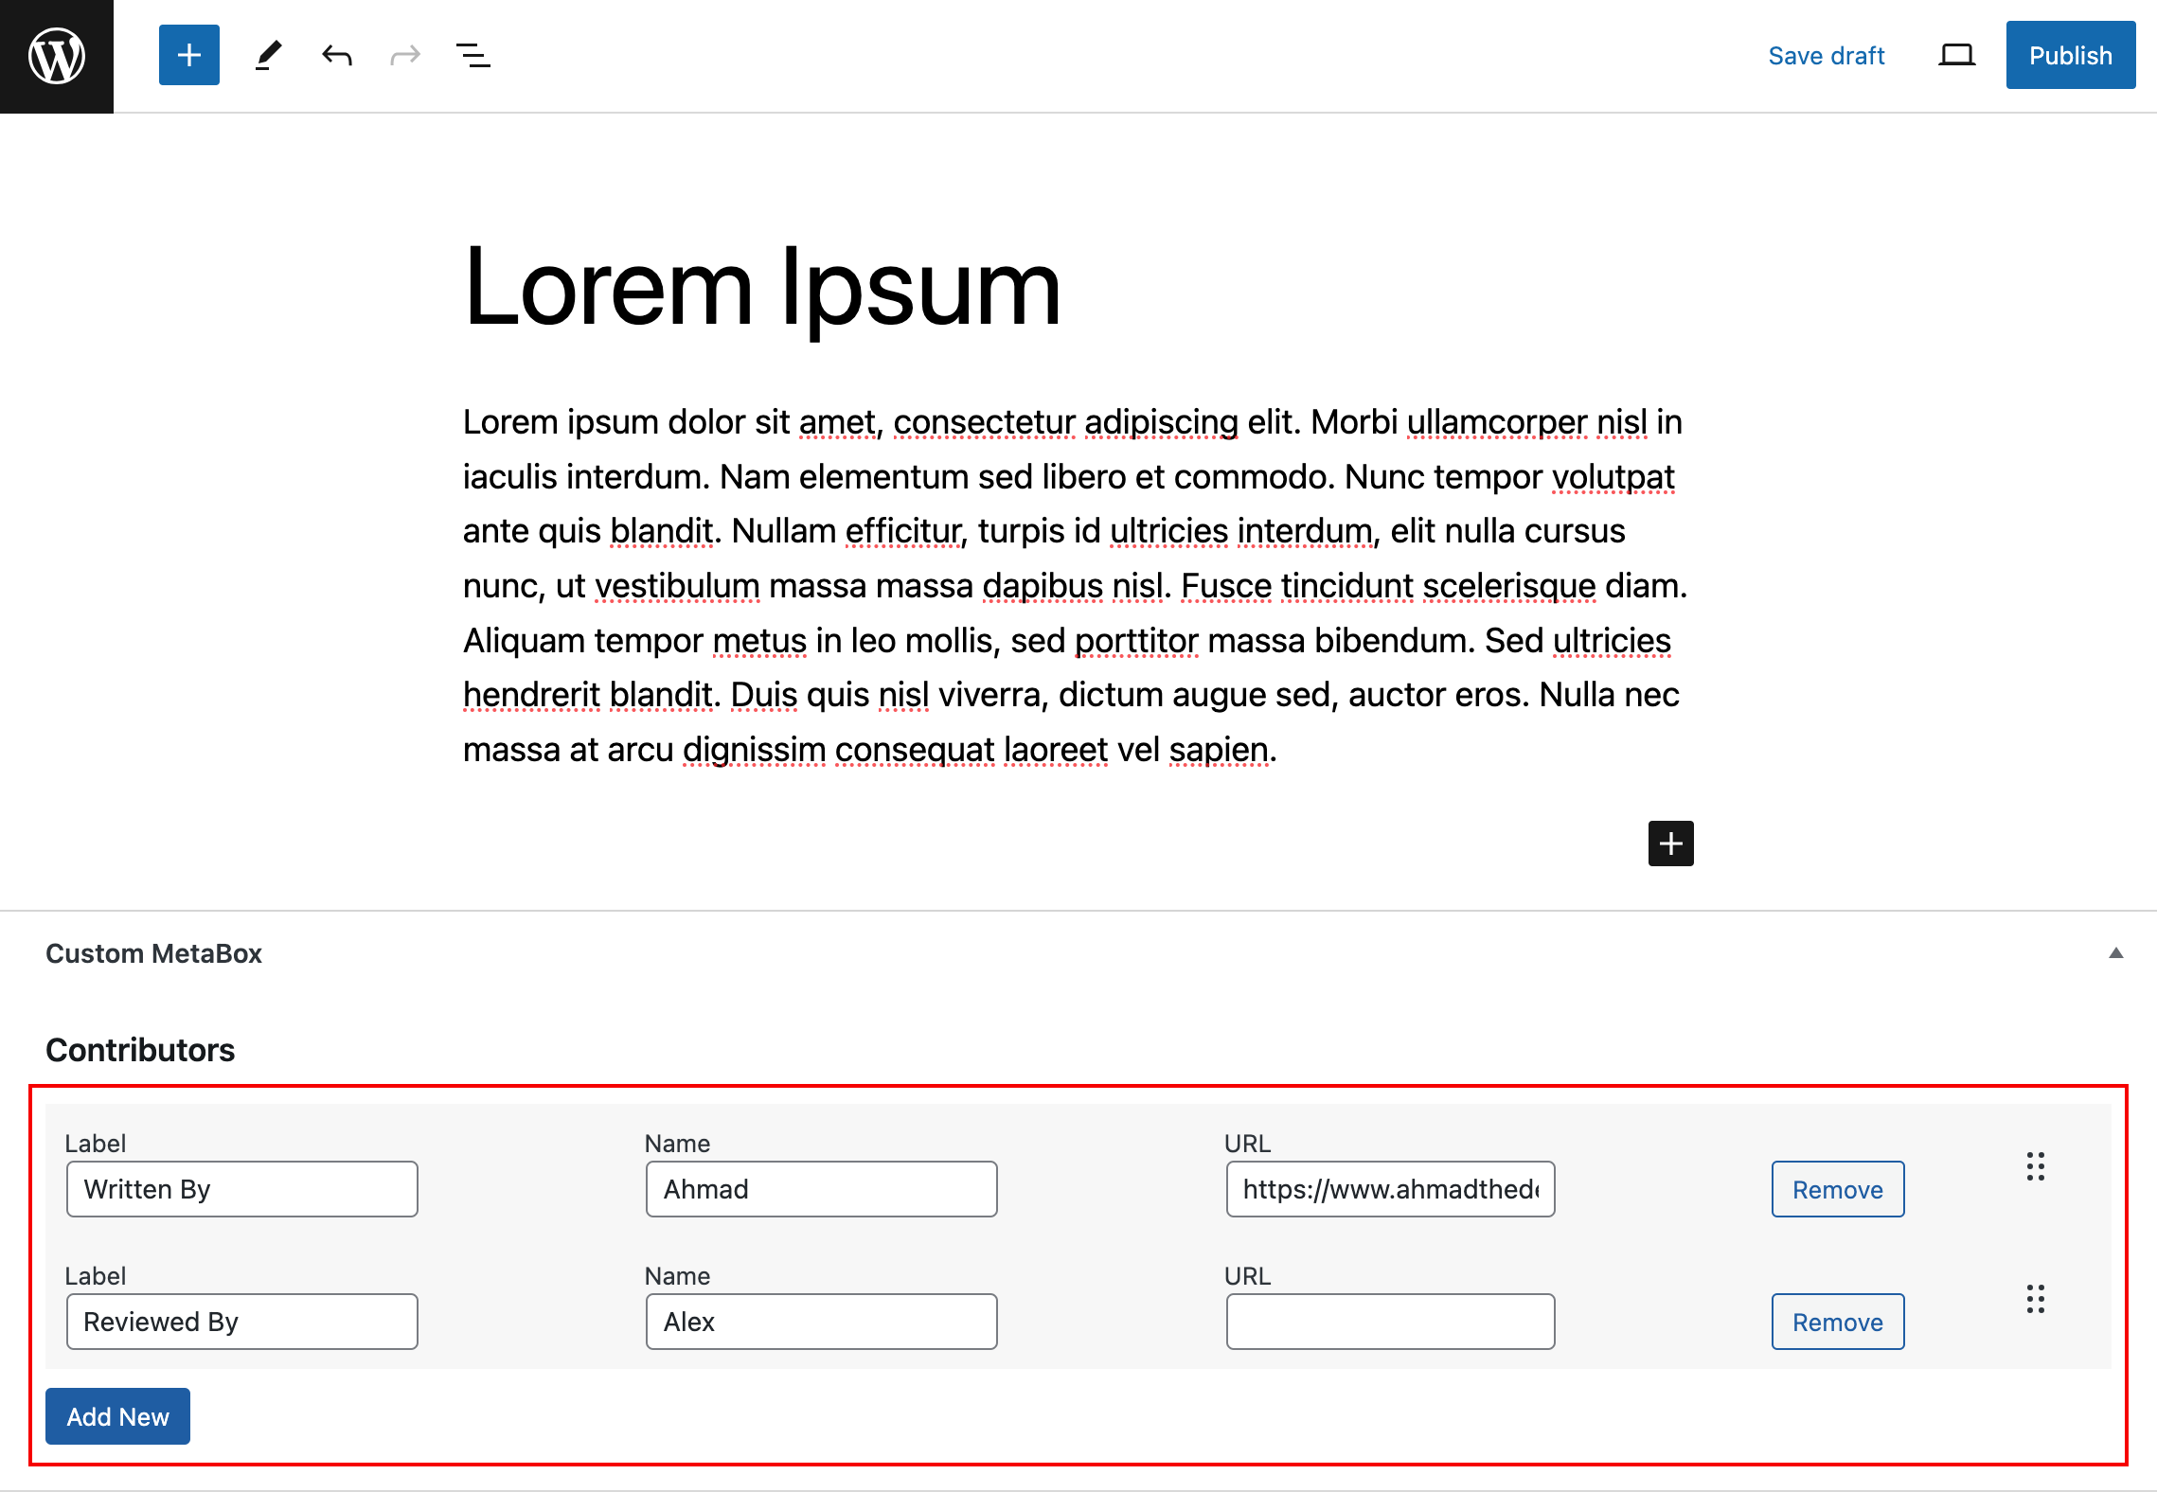This screenshot has width=2157, height=1492.
Task: Grab the drag handle beside Reviewed By row
Action: tap(2035, 1301)
